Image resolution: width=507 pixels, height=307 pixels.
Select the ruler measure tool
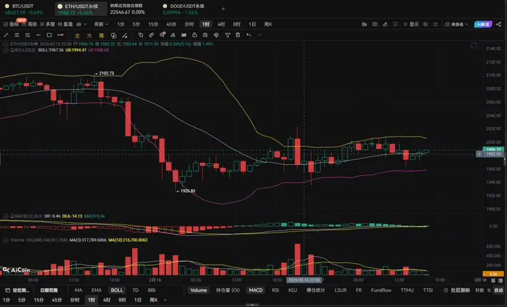click(x=151, y=35)
